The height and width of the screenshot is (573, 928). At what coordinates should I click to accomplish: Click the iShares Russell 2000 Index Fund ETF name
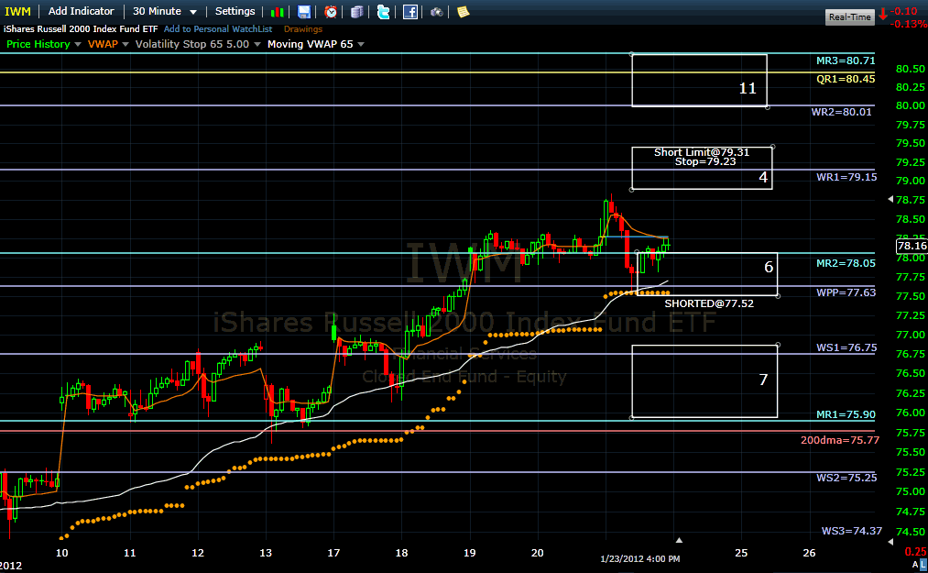click(81, 29)
